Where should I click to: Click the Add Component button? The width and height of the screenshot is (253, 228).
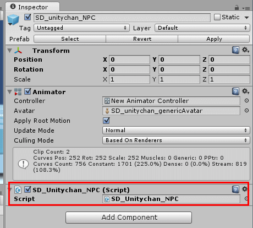click(129, 218)
